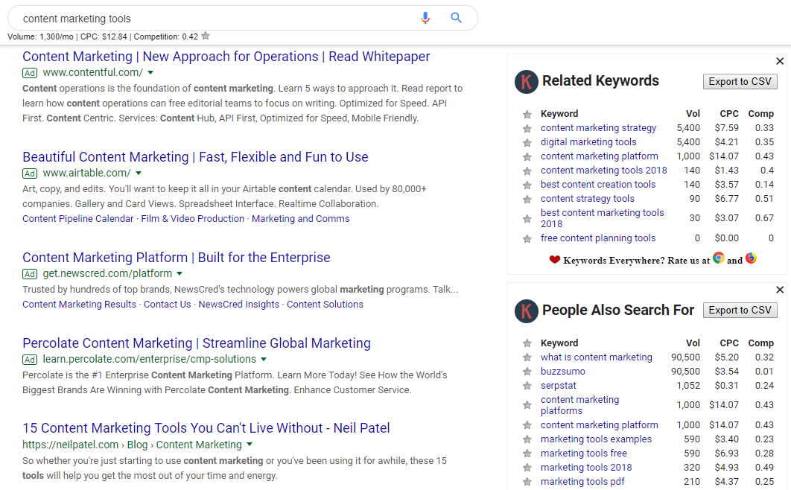
Task: Click the Related Keywords K logo
Action: point(526,82)
